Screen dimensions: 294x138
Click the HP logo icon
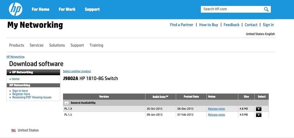click(x=16, y=9)
